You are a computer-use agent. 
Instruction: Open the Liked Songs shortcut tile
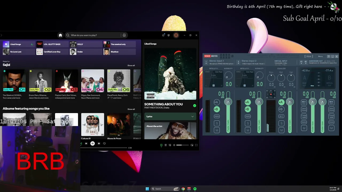click(18, 44)
